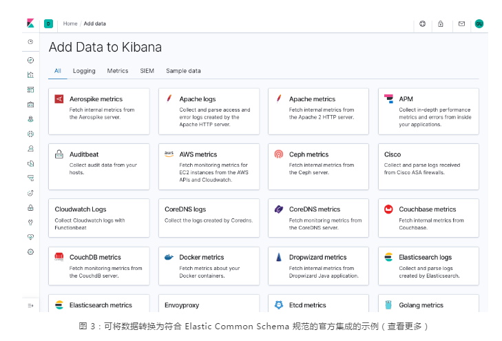This screenshot has height=341, width=502.
Task: Click 'Collect audit data from your hosts.'
Action: coord(103,168)
